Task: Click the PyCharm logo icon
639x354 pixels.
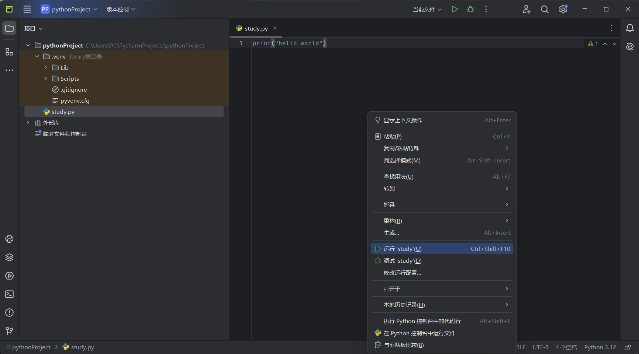Action: point(9,9)
